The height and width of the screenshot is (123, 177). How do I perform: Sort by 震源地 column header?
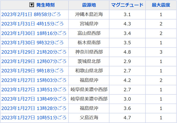point(89,5)
